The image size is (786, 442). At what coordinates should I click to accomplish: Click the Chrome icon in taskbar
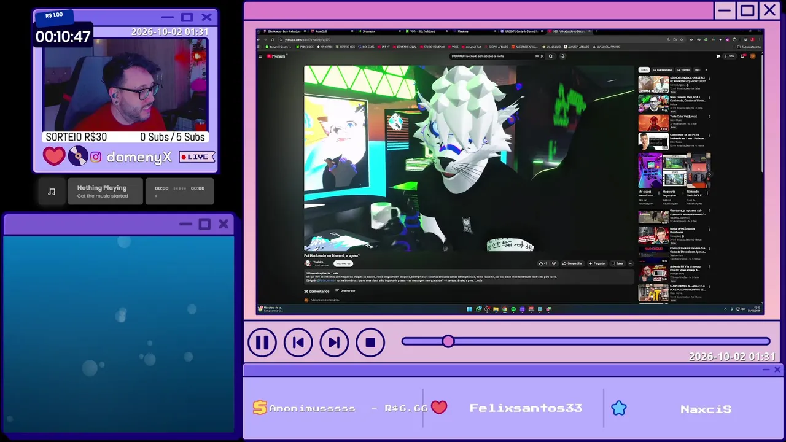[504, 309]
